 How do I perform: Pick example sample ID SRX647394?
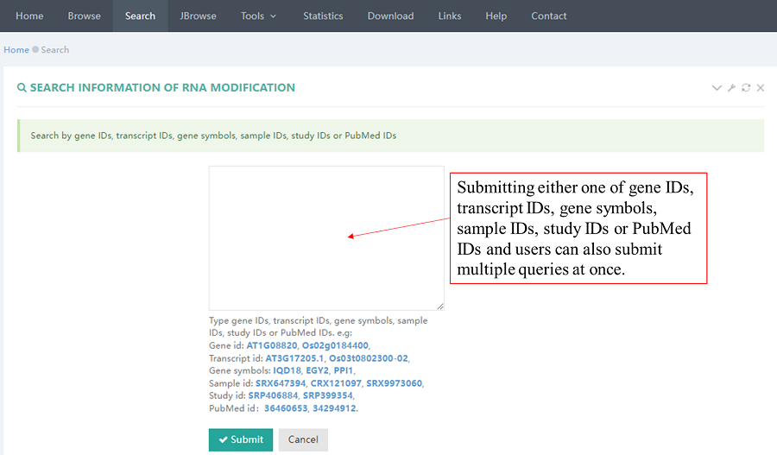coord(280,383)
